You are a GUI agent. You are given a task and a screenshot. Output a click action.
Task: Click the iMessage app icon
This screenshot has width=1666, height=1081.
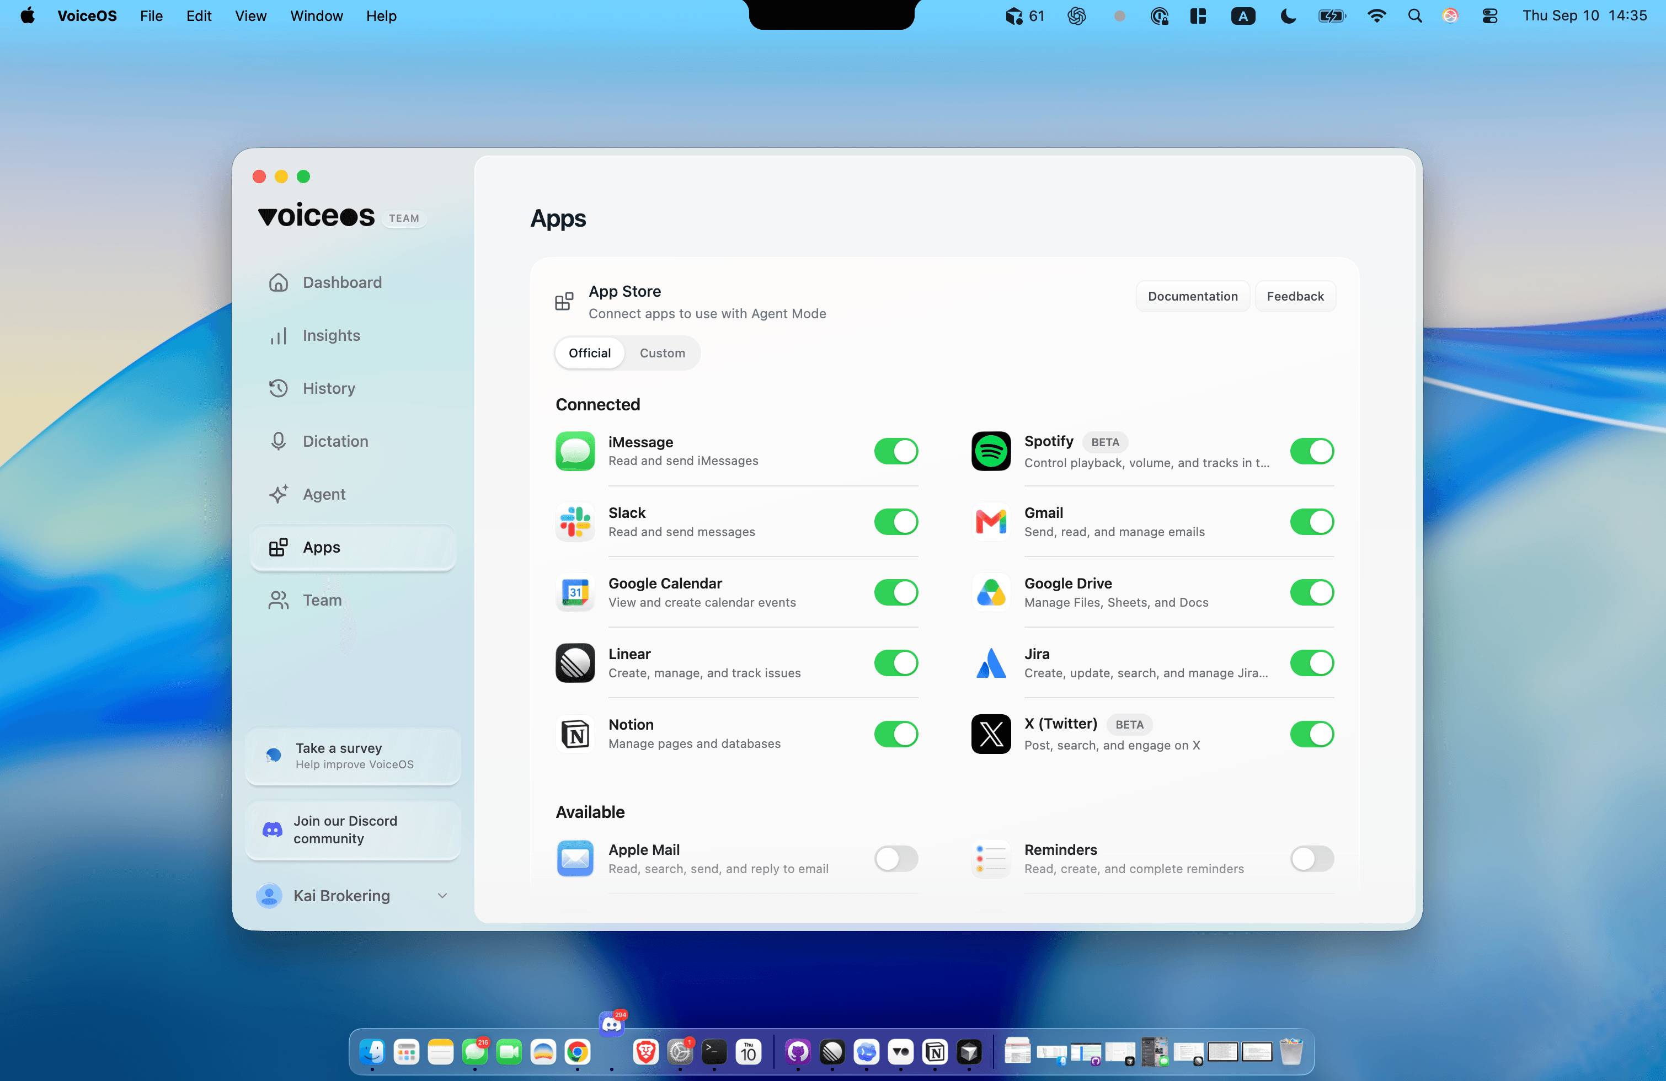575,451
